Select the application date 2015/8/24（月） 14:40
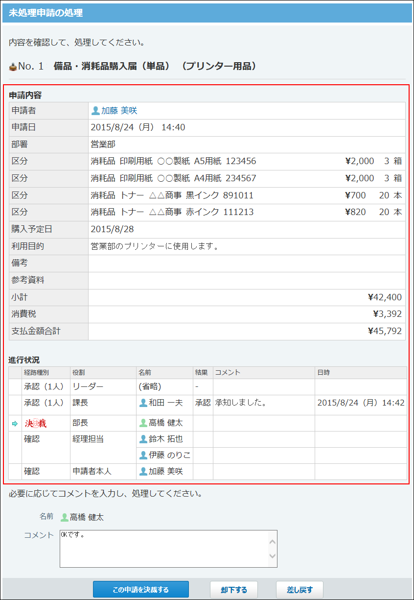 (x=138, y=127)
